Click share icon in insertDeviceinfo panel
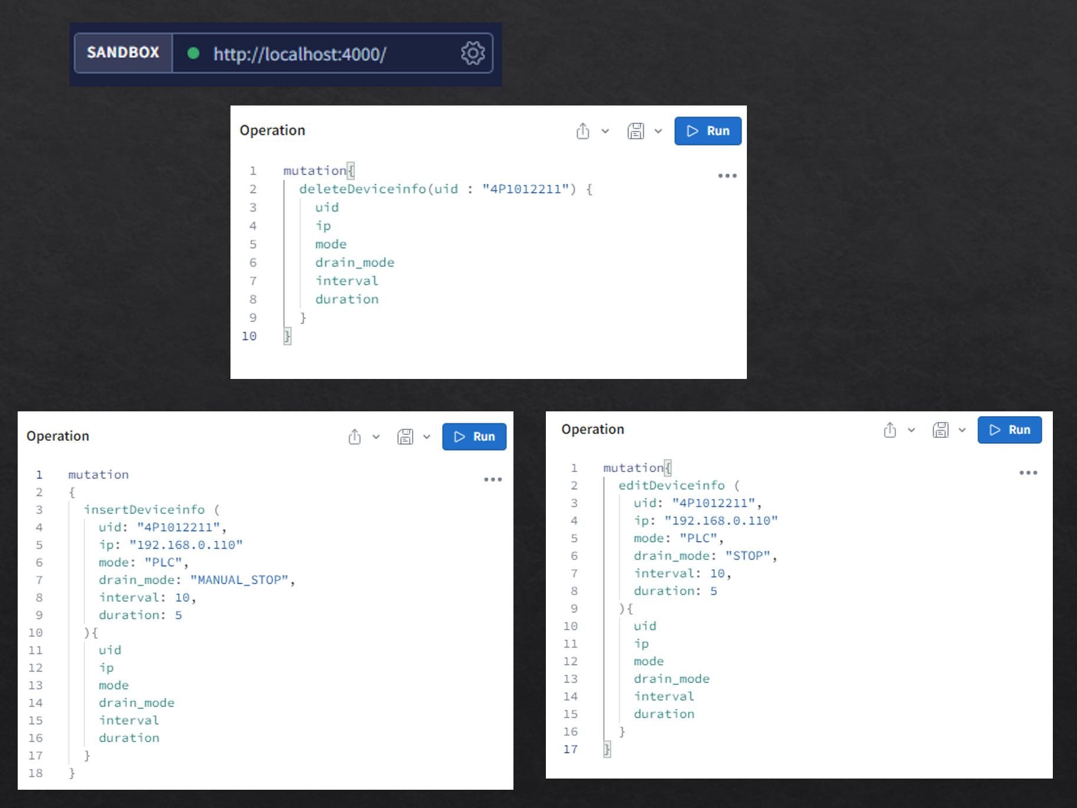This screenshot has height=808, width=1077. [354, 437]
